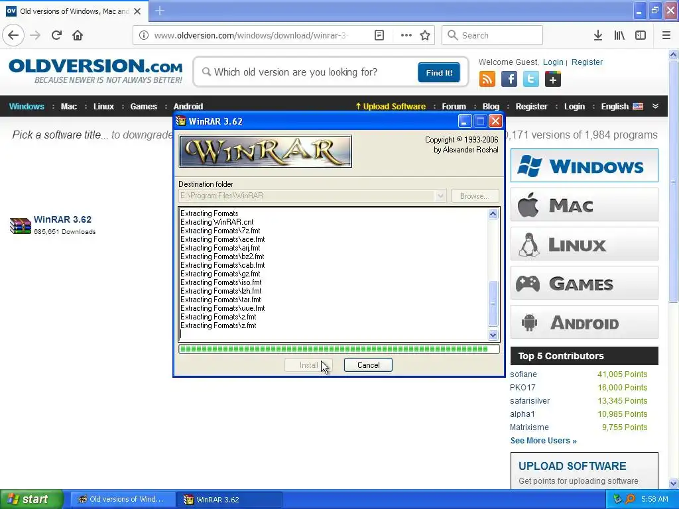Open Android category big button
The width and height of the screenshot is (679, 509).
pos(584,322)
